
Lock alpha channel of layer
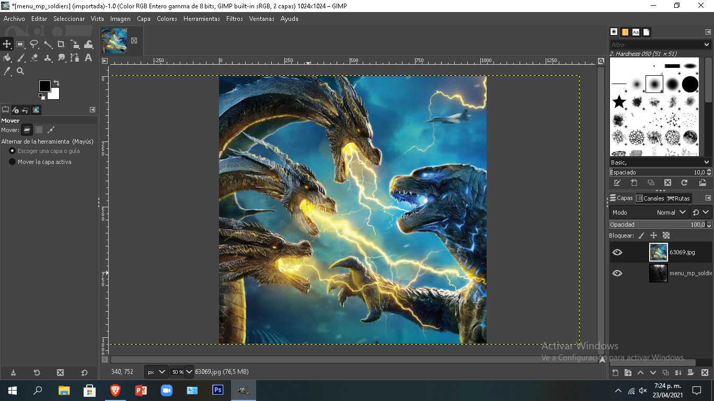point(666,235)
